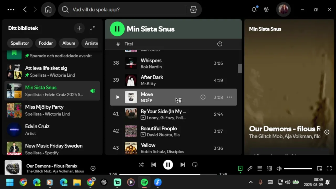
Task: Sort by the duration clock icon
Action: (x=220, y=44)
